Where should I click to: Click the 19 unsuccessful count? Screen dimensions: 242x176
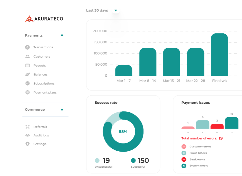[x=106, y=161]
